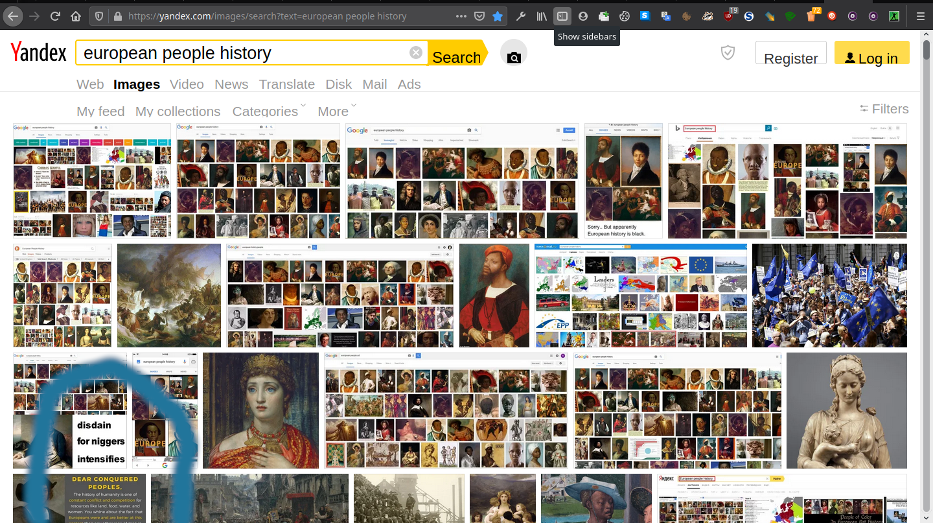This screenshot has width=933, height=523.
Task: Toggle Show sidebars button
Action: point(562,16)
